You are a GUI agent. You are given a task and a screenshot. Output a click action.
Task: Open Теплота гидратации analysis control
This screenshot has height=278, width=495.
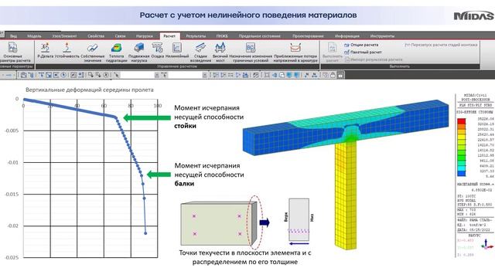(x=116, y=52)
